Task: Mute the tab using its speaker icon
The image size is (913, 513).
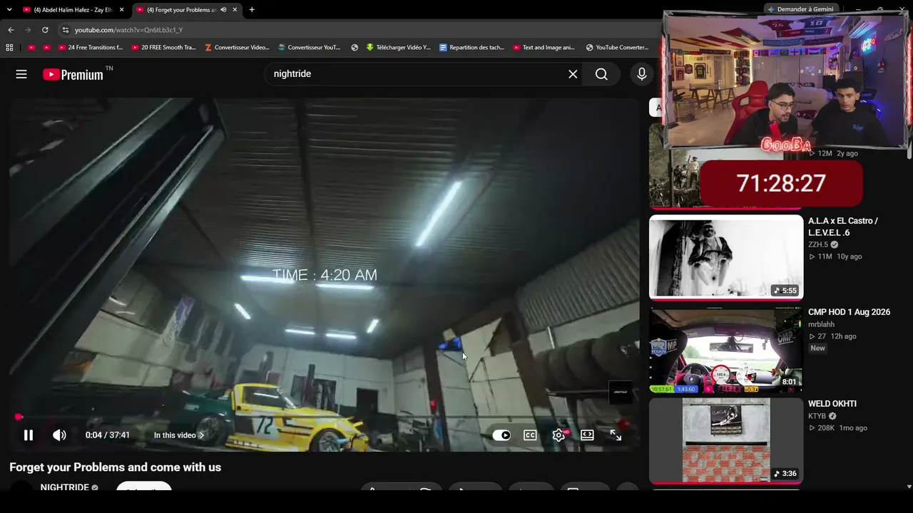Action: 223,10
